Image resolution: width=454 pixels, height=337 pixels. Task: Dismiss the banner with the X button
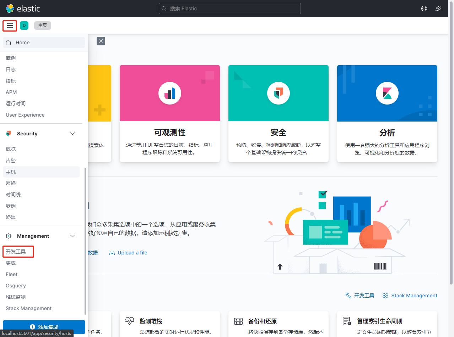coord(101,41)
